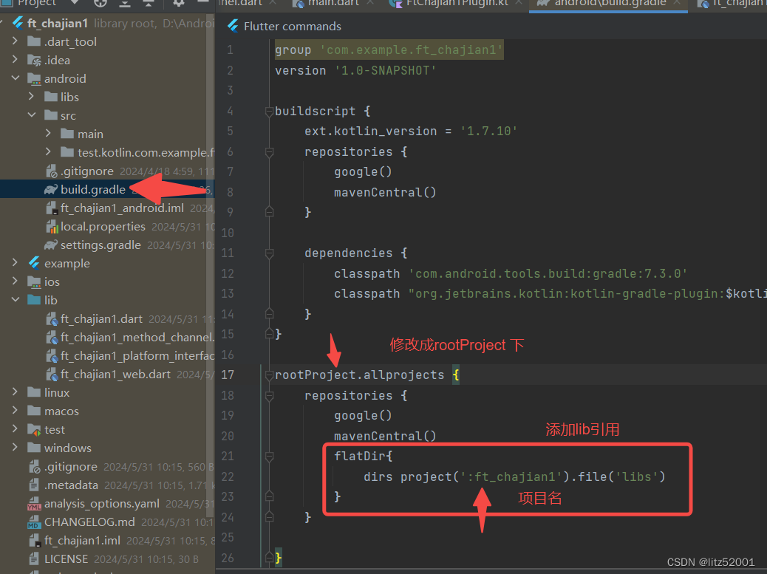Expand the ios folder
The width and height of the screenshot is (767, 574).
(x=15, y=281)
